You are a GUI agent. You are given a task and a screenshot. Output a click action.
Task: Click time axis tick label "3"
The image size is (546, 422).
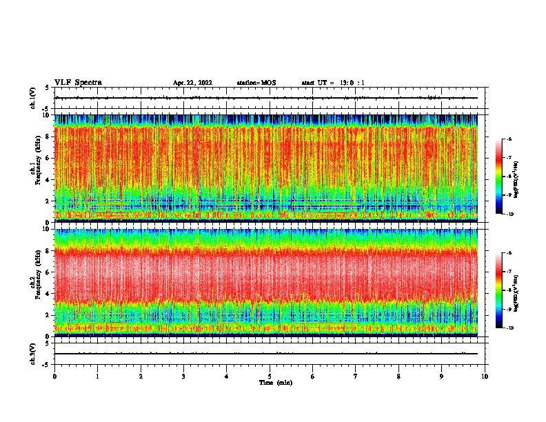click(183, 376)
